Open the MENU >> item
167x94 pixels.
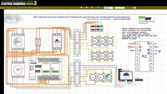pos(3,8)
